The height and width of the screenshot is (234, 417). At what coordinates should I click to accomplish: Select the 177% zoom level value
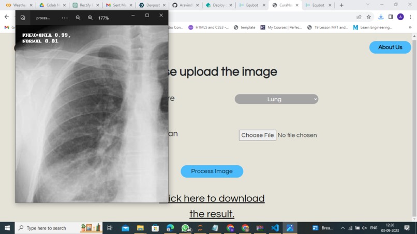pyautogui.click(x=103, y=18)
